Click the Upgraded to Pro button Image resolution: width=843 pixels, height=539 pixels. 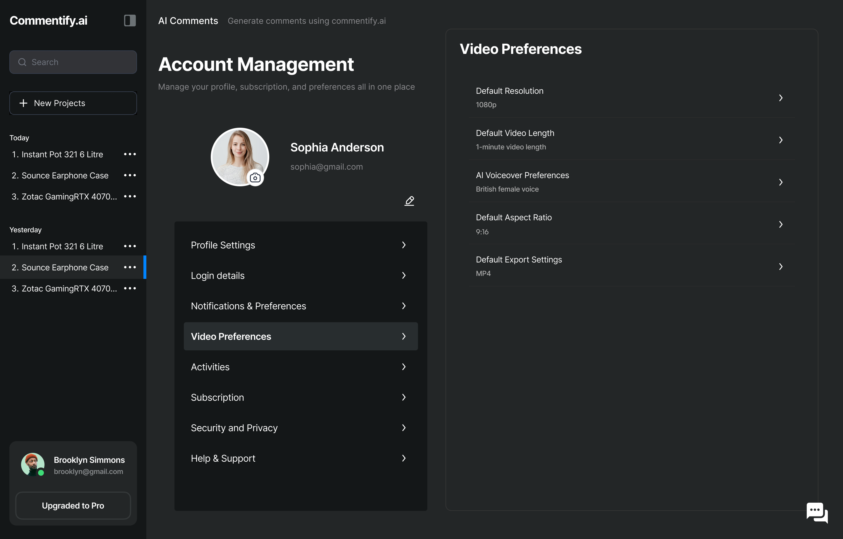pos(73,505)
